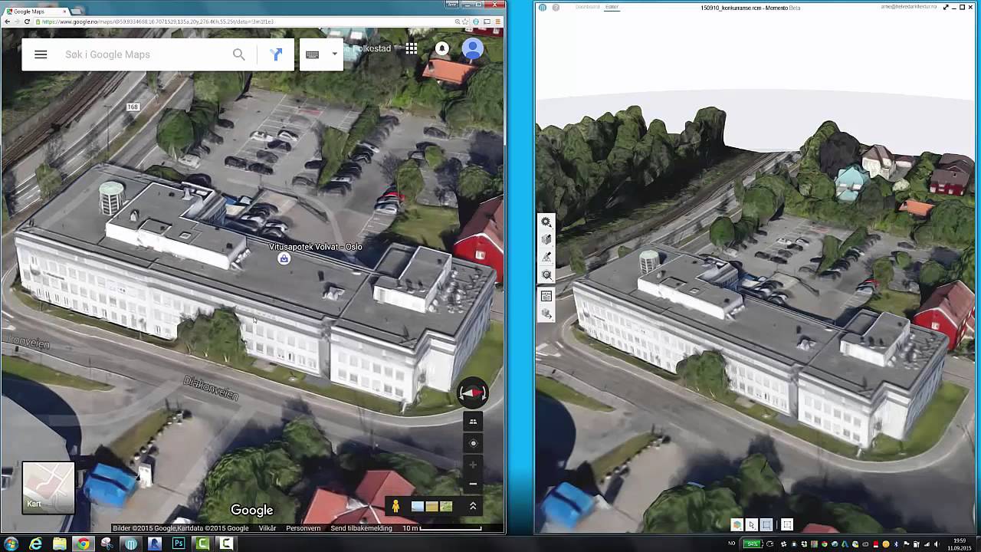Open the Google apps grid

[412, 48]
